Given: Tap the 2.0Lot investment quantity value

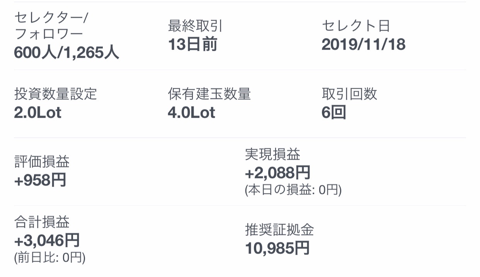Looking at the screenshot, I should 37,113.
